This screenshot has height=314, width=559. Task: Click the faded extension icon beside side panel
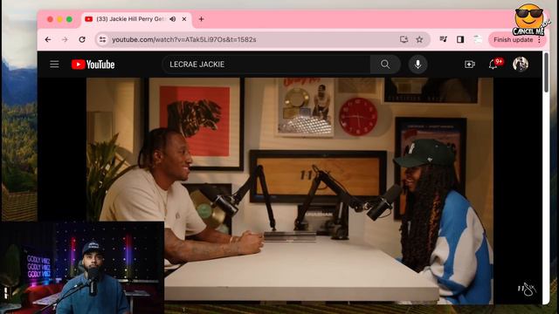click(478, 39)
